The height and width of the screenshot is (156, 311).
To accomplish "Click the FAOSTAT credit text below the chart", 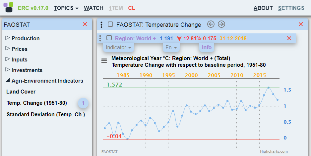I will click(109, 152).
